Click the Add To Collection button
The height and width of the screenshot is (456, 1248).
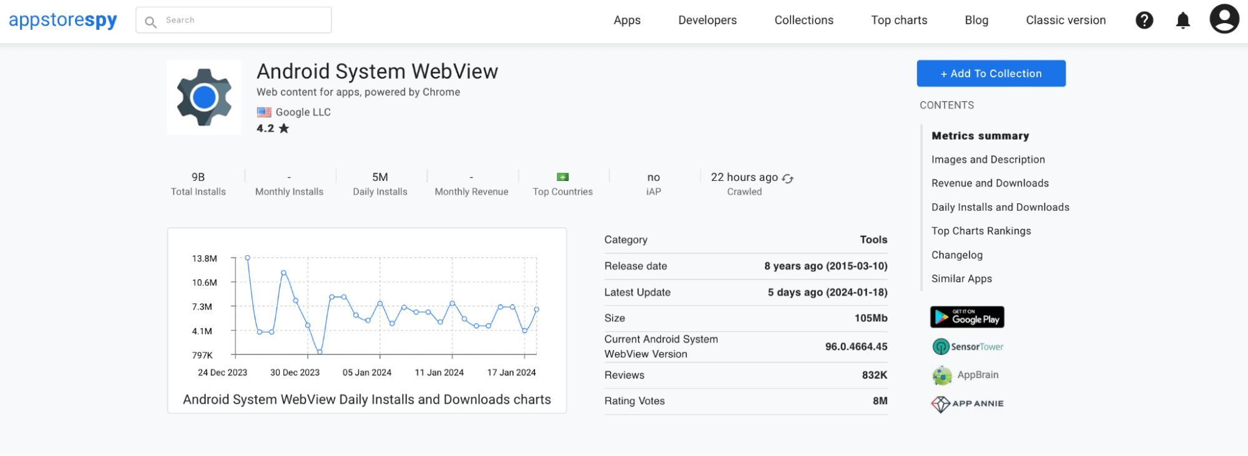991,74
